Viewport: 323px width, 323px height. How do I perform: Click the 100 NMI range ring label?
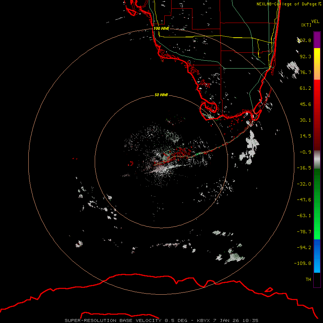(161, 28)
